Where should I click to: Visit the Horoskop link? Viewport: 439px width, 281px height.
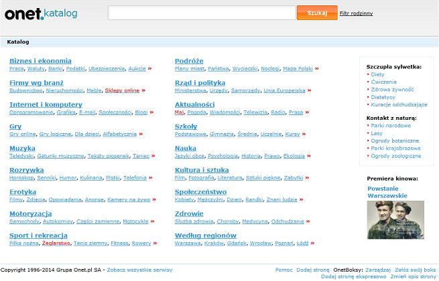(x=21, y=177)
